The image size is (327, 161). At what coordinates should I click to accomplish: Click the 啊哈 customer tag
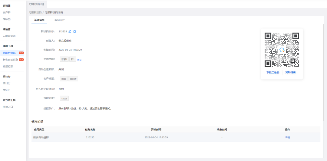[x=63, y=79]
